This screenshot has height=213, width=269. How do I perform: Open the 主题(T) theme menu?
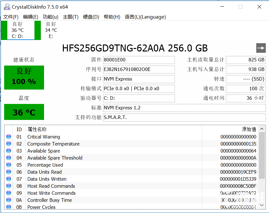71,17
